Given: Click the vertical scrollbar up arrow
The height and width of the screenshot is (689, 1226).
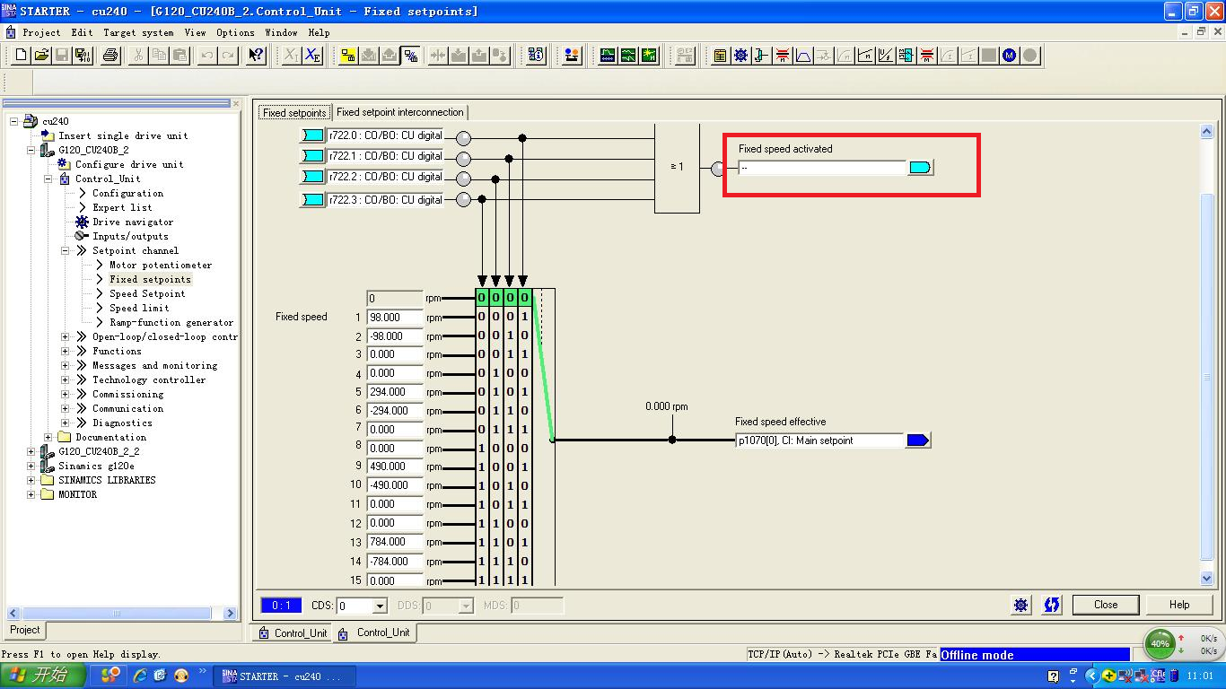Looking at the screenshot, I should click(1206, 132).
